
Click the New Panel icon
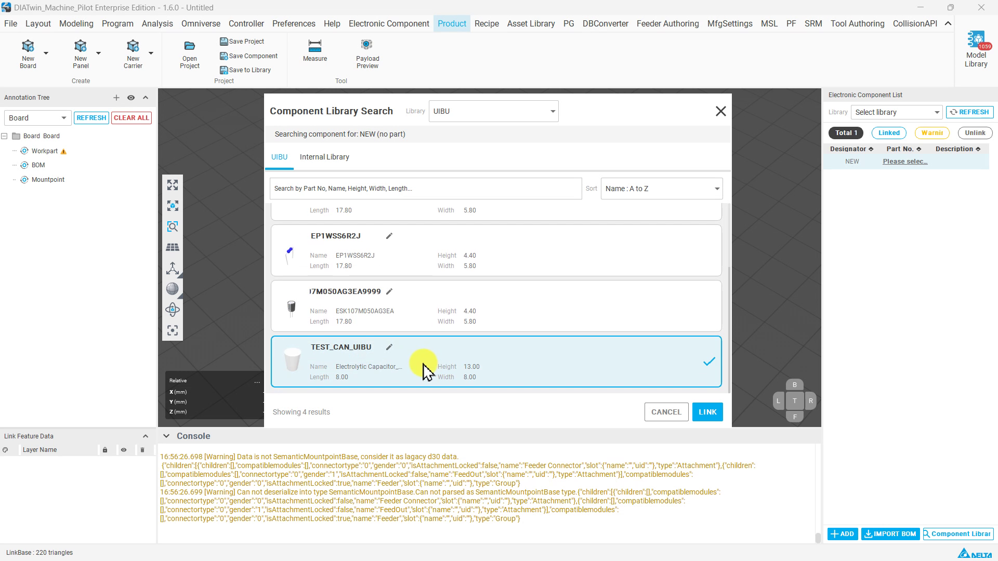(x=81, y=54)
